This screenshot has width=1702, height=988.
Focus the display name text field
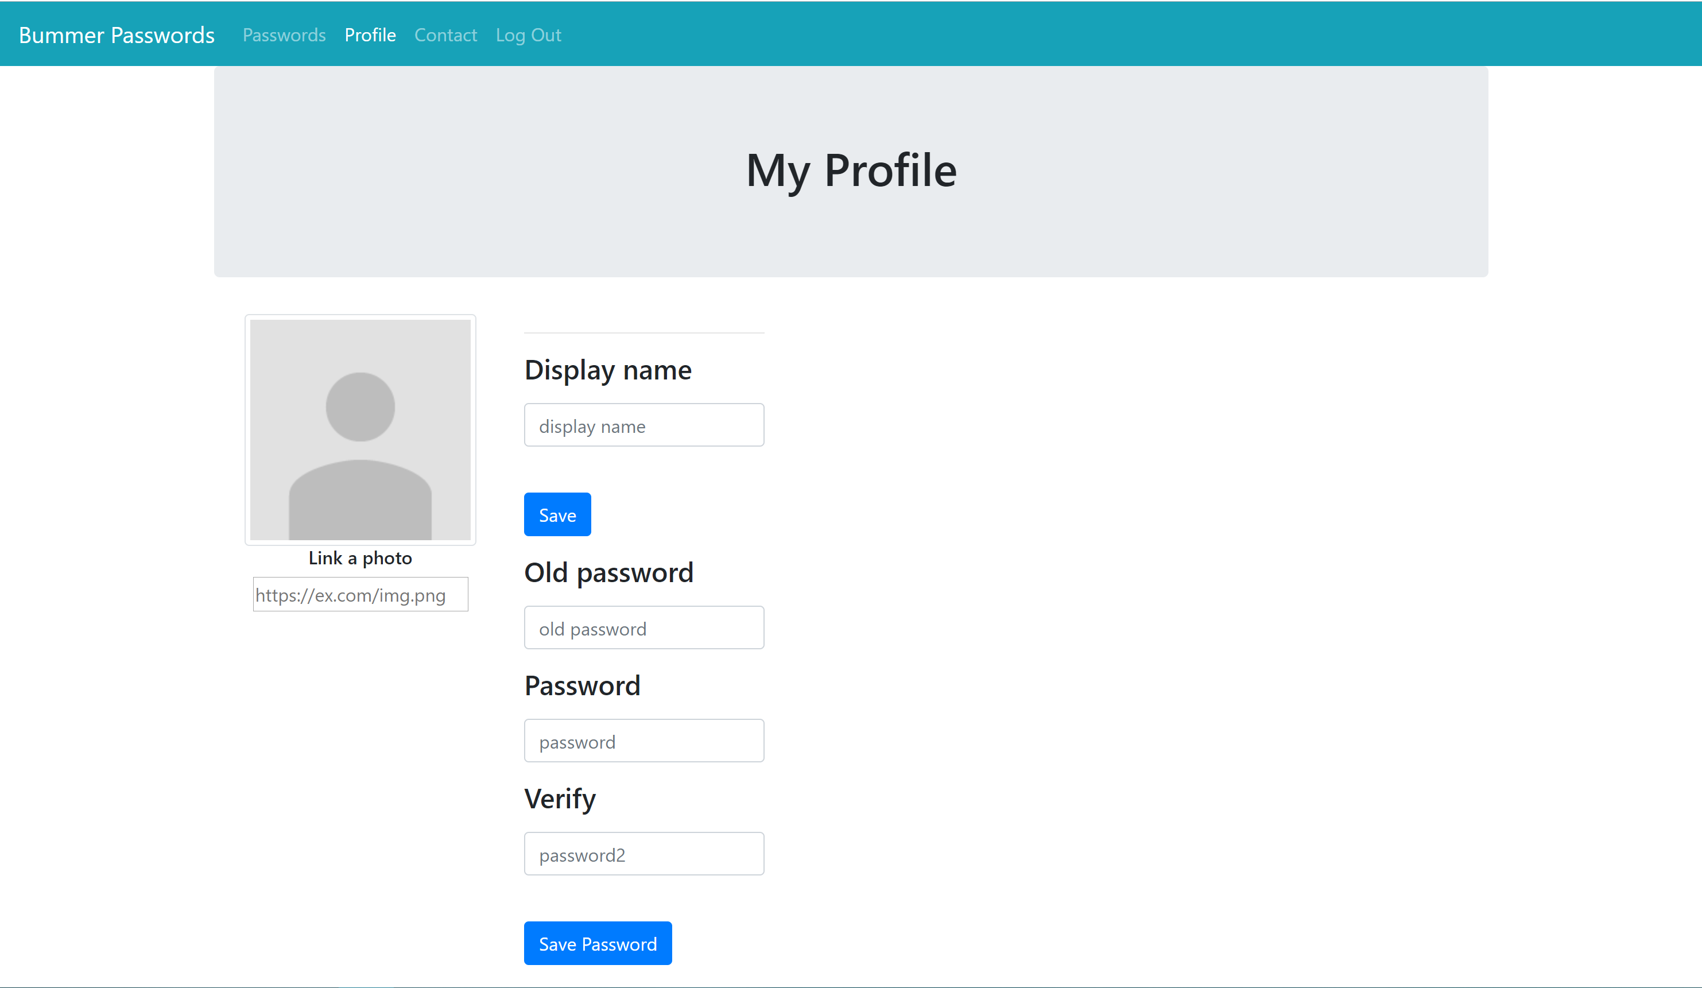[644, 425]
